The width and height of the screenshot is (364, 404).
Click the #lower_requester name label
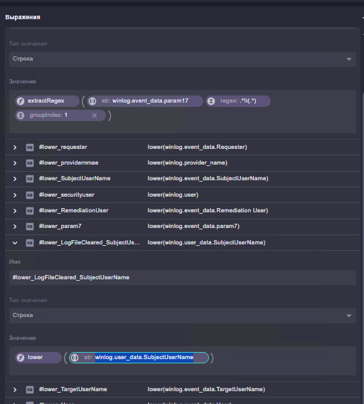[63, 147]
